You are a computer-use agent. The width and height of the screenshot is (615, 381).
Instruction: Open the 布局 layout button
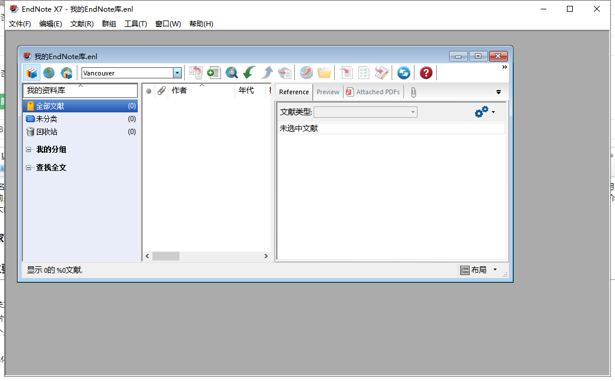[x=478, y=270]
